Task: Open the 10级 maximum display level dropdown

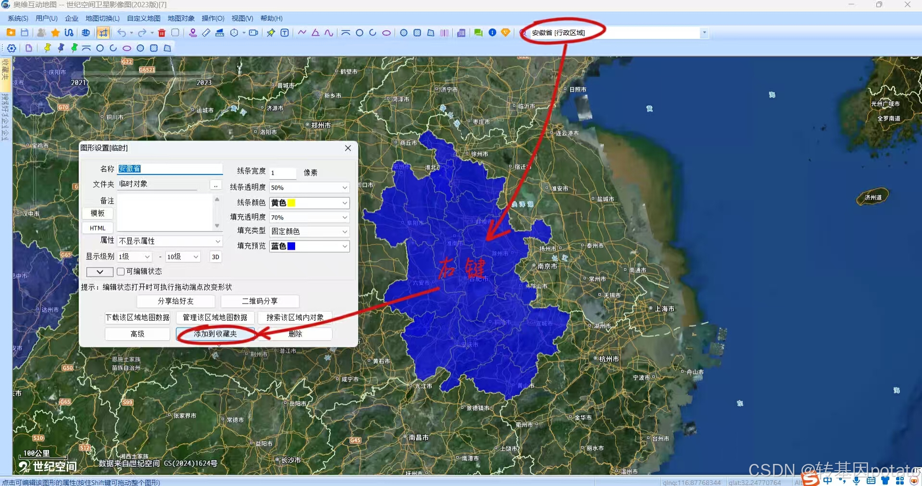Action: [183, 257]
